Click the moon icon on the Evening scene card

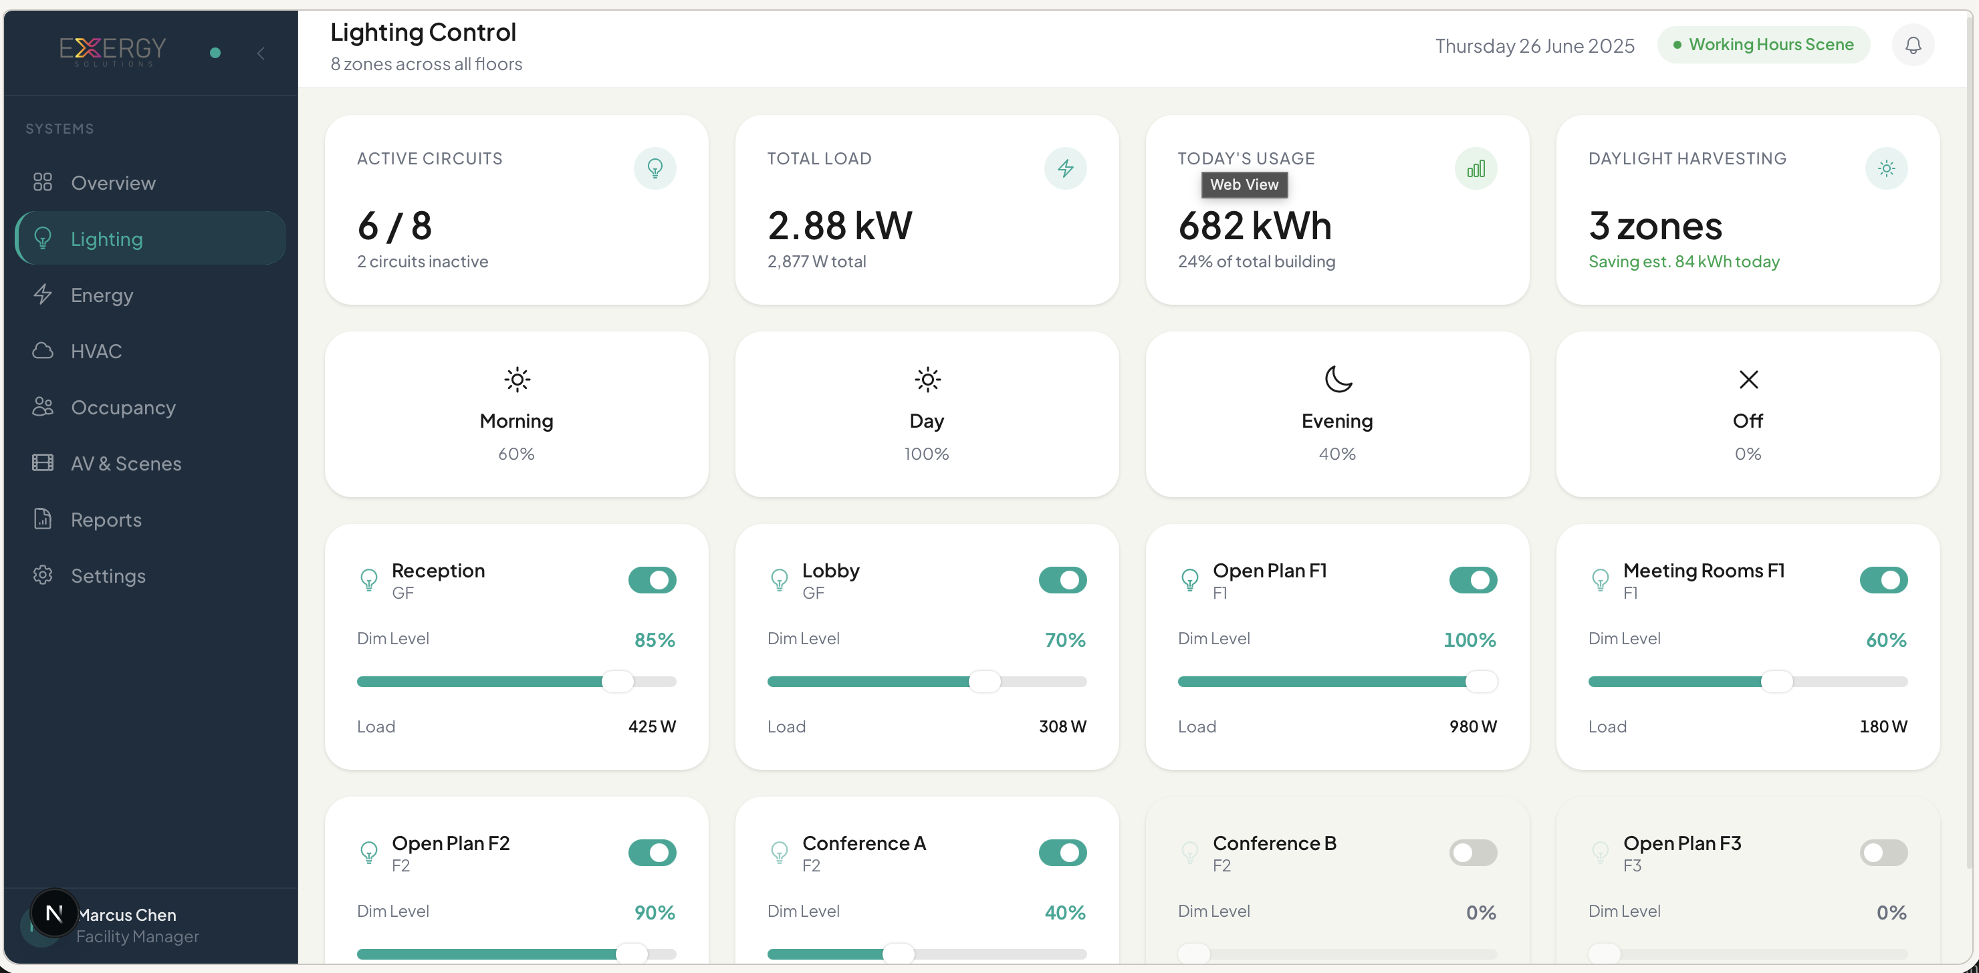pos(1338,380)
